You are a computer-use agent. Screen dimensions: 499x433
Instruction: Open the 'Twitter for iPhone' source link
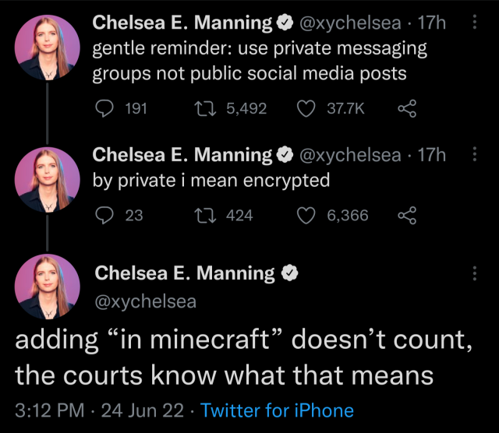pyautogui.click(x=277, y=410)
